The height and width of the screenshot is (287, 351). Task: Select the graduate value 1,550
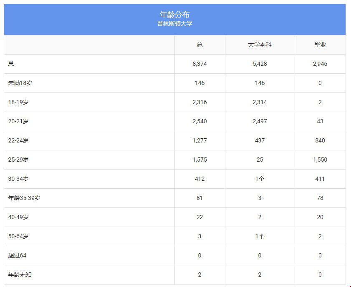click(x=320, y=160)
